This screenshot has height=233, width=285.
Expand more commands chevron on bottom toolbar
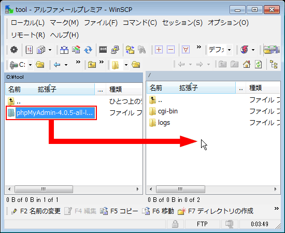tap(277, 208)
